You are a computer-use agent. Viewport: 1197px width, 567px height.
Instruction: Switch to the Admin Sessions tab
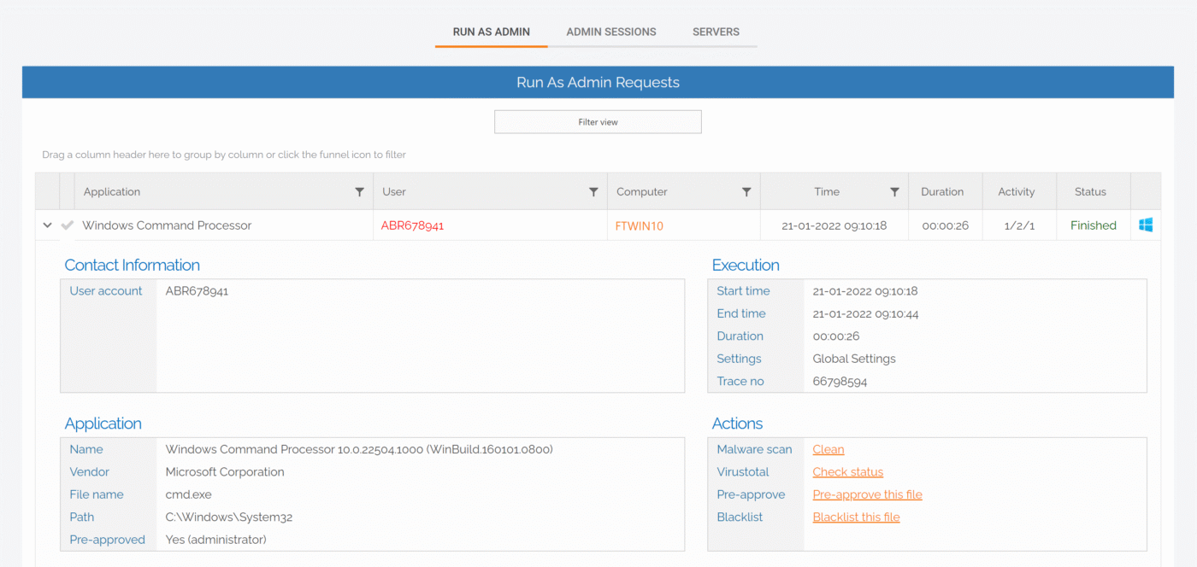(610, 32)
